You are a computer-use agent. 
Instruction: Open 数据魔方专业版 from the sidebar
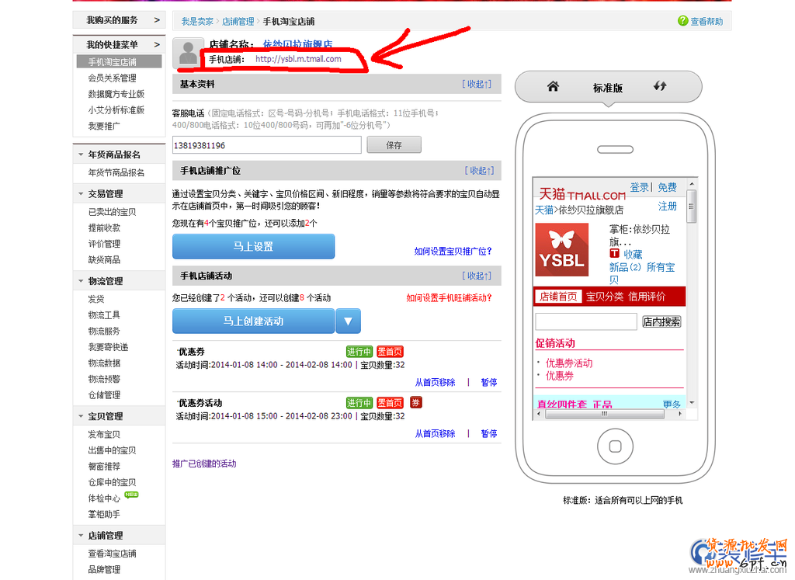tap(116, 94)
